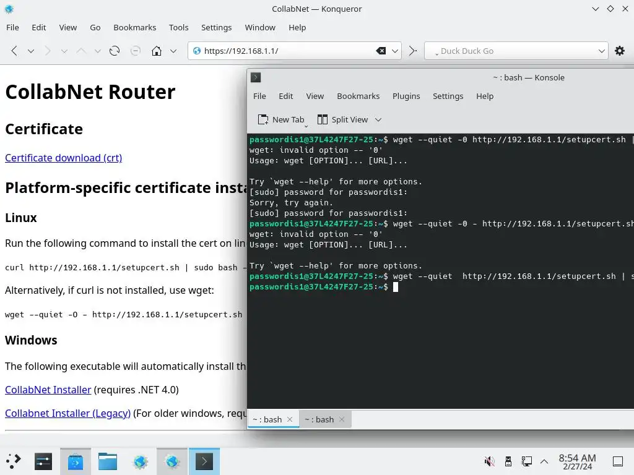Expand the home button dropdown arrow
Image resolution: width=634 pixels, height=475 pixels.
coord(173,51)
